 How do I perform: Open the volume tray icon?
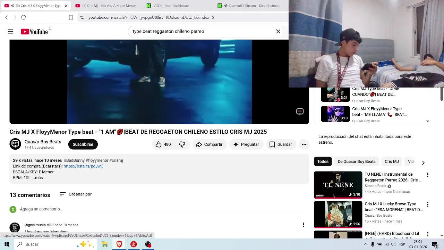pos(393,244)
